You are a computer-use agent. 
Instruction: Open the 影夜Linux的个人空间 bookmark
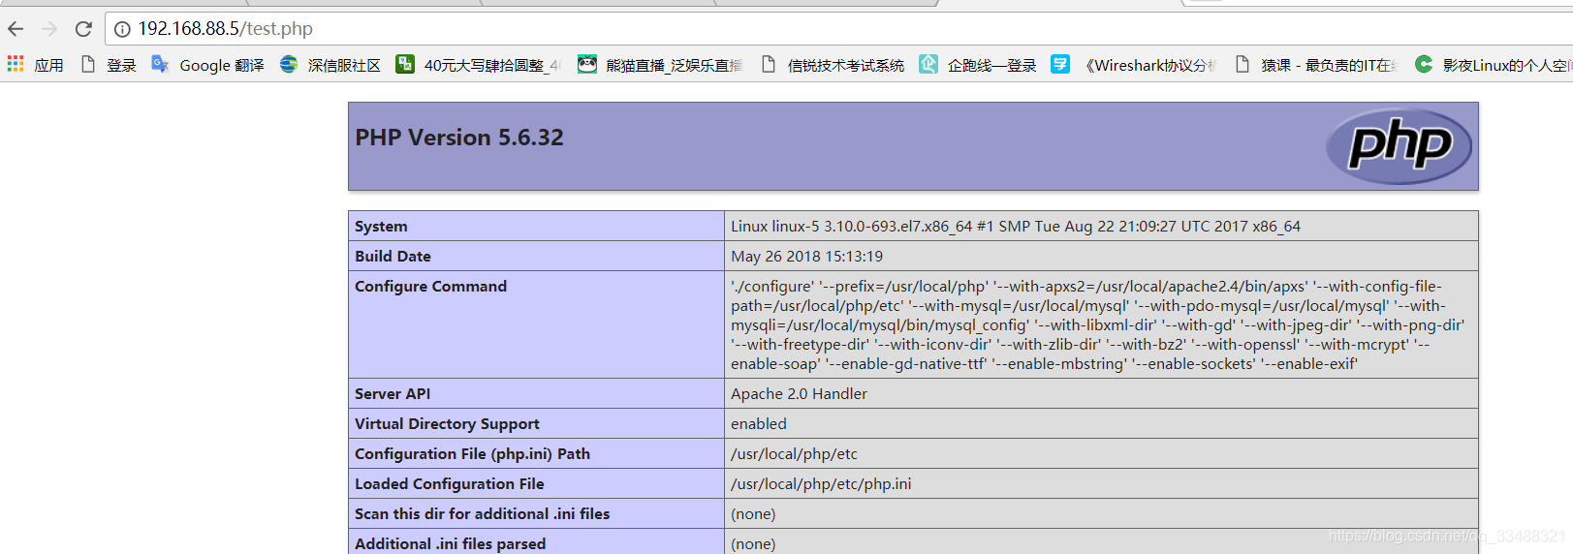1493,65
